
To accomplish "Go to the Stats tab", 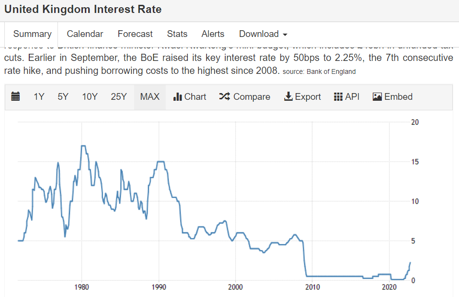I will coord(177,34).
